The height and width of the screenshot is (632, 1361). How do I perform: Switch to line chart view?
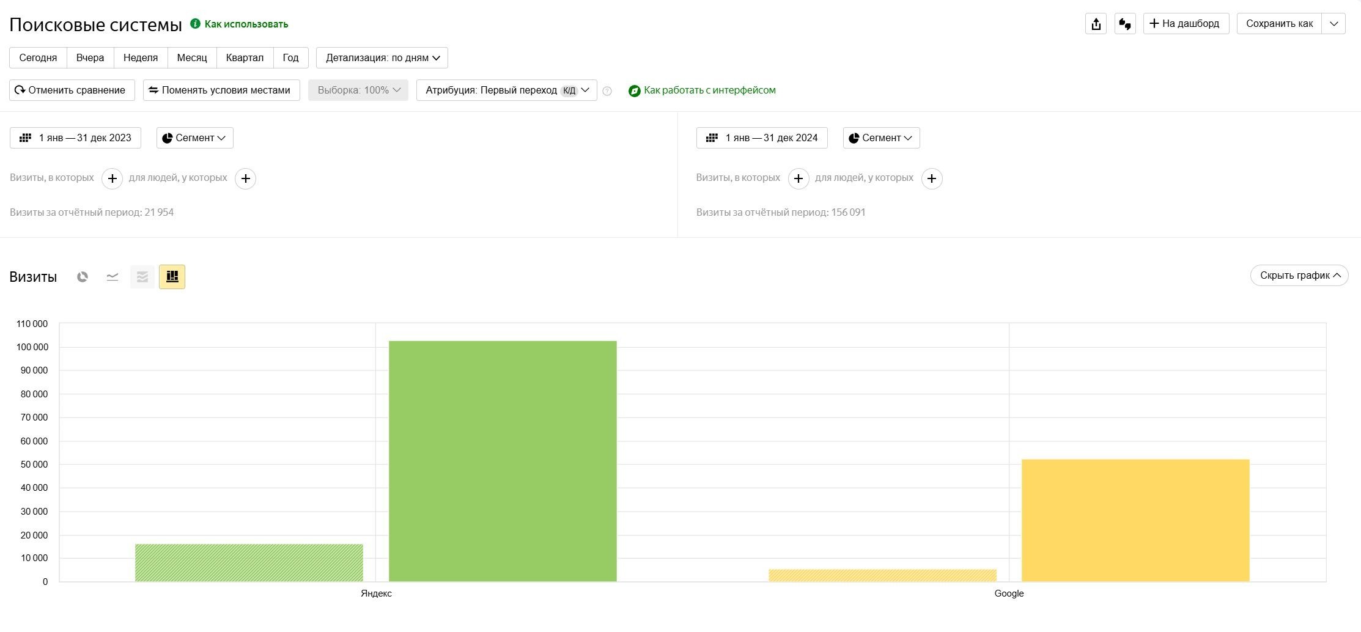112,277
